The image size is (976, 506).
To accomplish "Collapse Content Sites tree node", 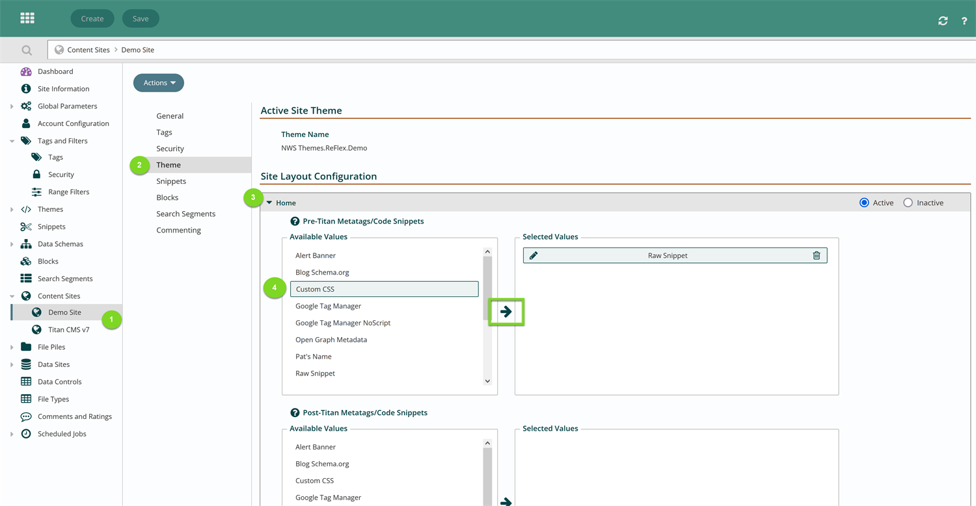I will coord(12,296).
